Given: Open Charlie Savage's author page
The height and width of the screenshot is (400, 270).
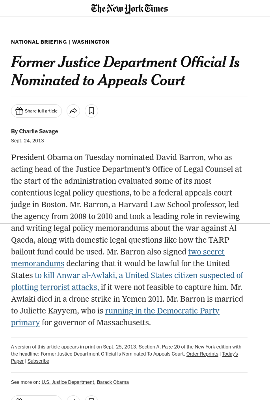Looking at the screenshot, I should pyautogui.click(x=39, y=131).
